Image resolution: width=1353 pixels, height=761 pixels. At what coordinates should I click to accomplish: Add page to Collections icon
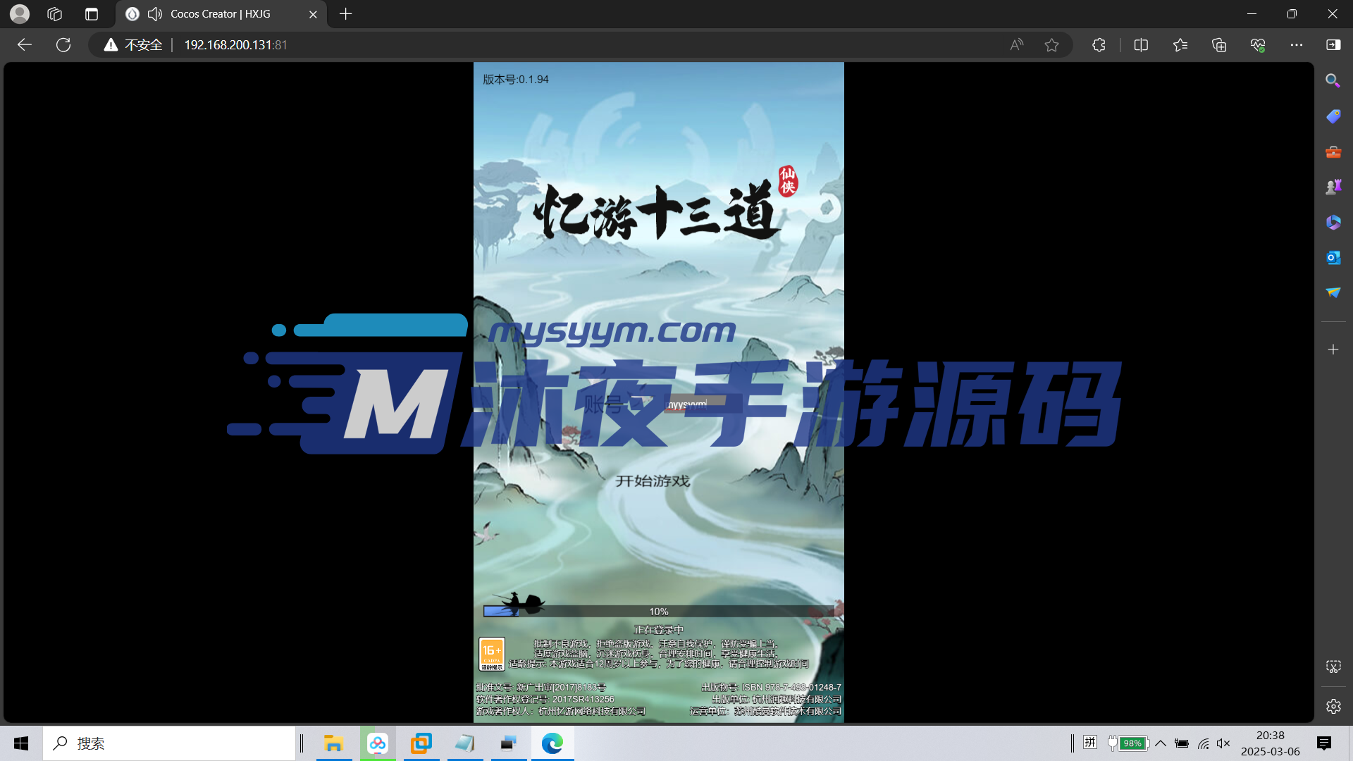[1219, 44]
